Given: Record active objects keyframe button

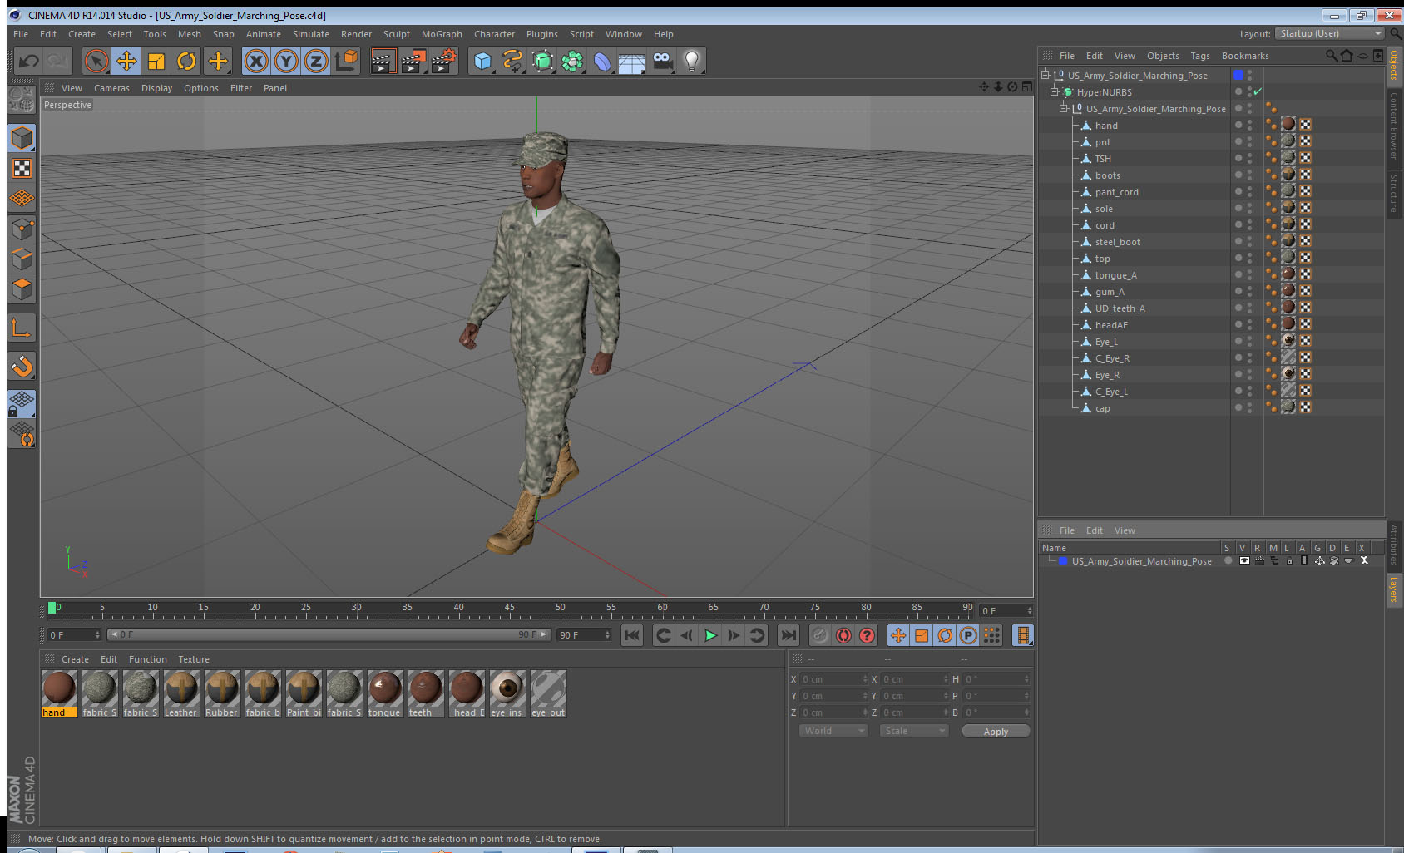Looking at the screenshot, I should 820,635.
